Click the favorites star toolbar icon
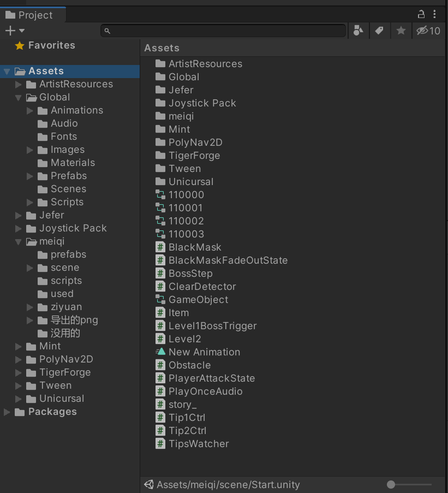Image resolution: width=448 pixels, height=493 pixels. pyautogui.click(x=401, y=31)
